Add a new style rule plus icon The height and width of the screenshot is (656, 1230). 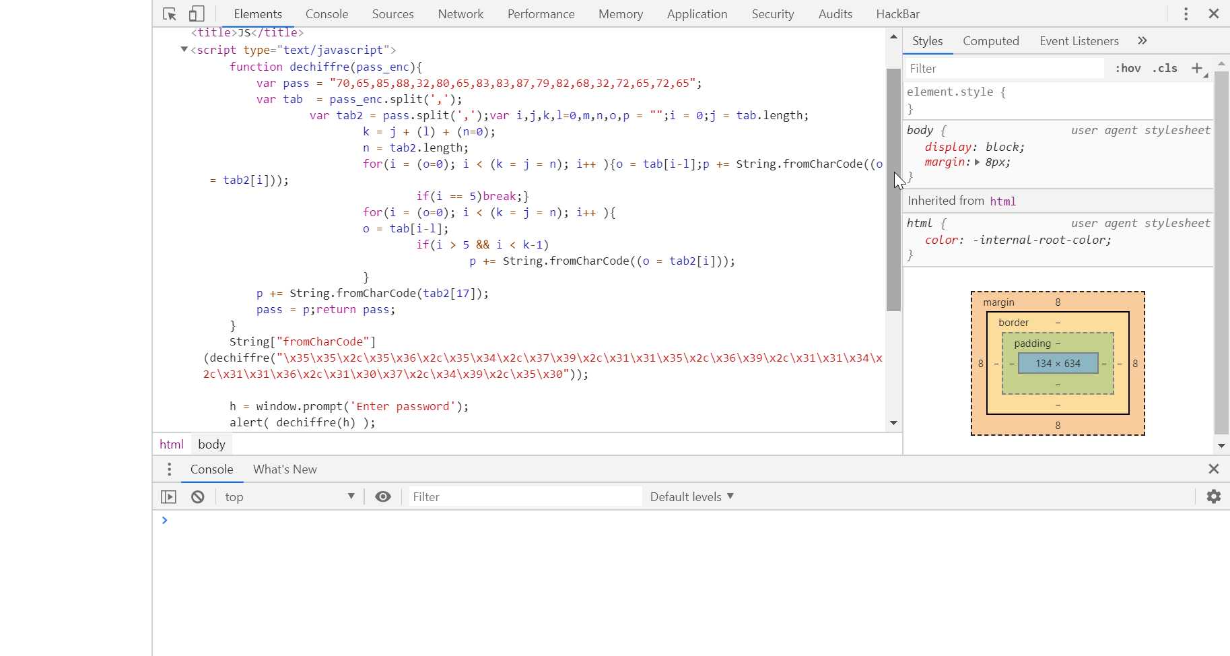point(1197,69)
